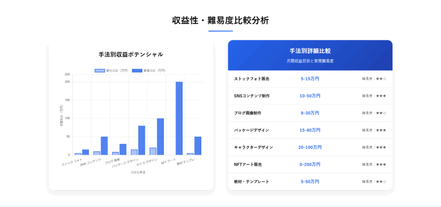
Task: Select the キャラクターデザイン row label
Action: [x=253, y=147]
